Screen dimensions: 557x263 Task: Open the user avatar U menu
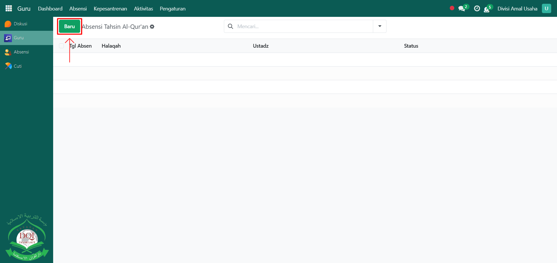point(546,8)
